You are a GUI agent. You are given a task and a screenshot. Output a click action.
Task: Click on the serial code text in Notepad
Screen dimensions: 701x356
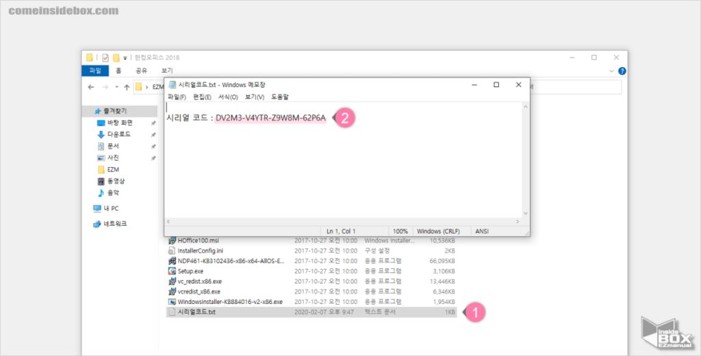click(x=270, y=118)
